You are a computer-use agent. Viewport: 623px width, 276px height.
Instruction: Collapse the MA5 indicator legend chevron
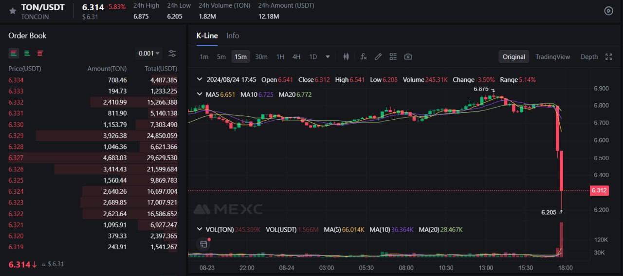(199, 94)
